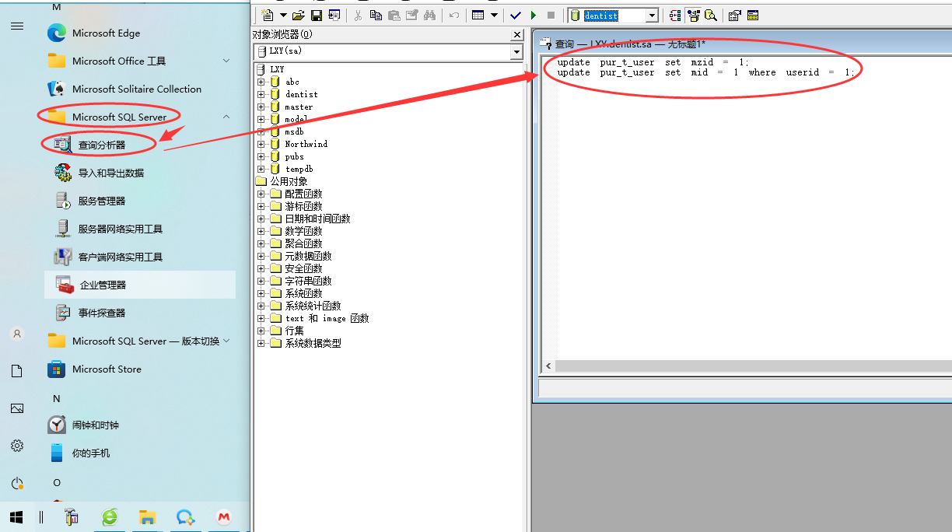Open the LXY(sa) server dropdown
Image resolution: width=952 pixels, height=532 pixels.
point(516,51)
